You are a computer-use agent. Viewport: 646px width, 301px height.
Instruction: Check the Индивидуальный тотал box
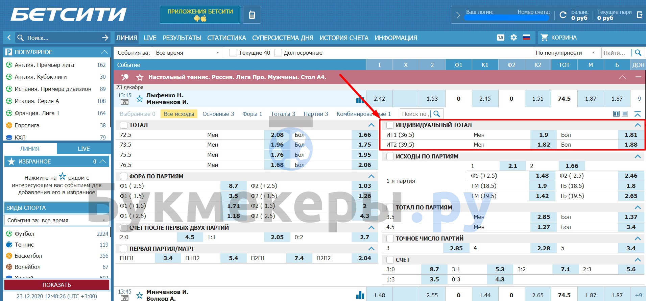(390, 125)
